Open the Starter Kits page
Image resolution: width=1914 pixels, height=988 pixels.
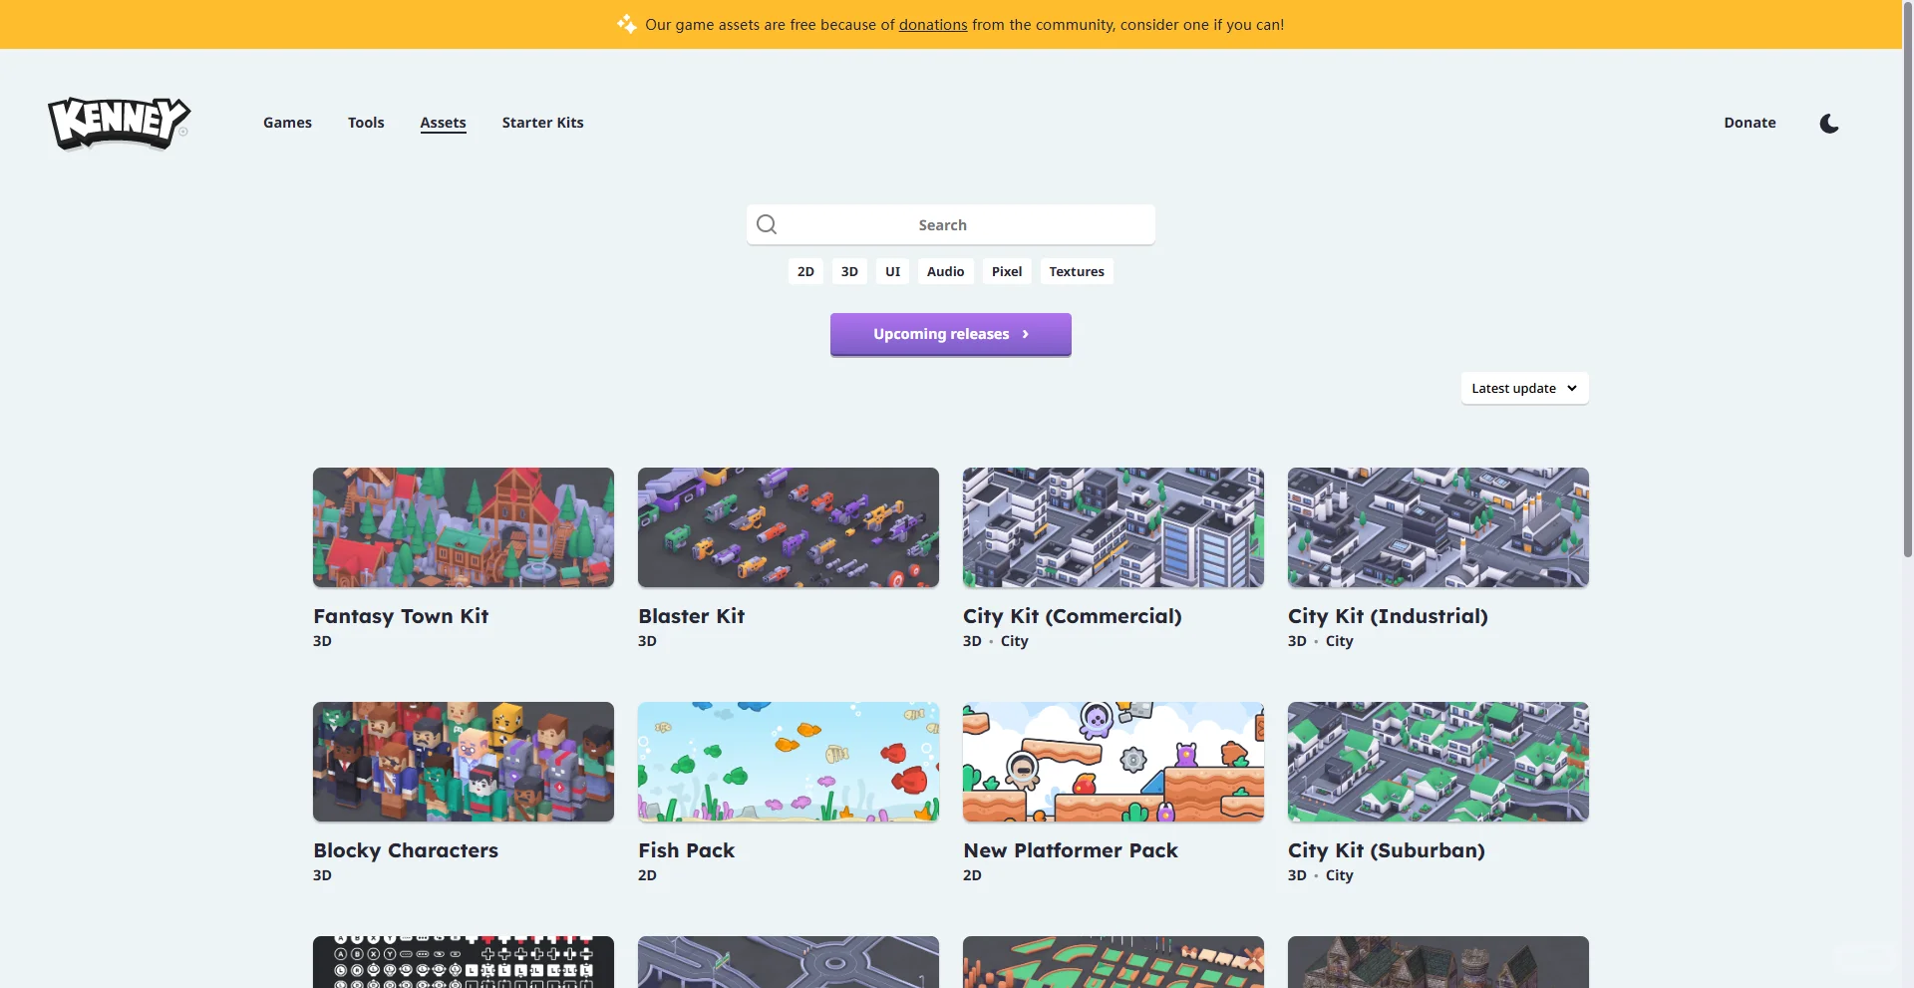click(x=542, y=123)
